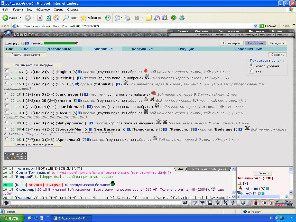Click the Refresh page toolbar icon

pyautogui.click(x=48, y=18)
